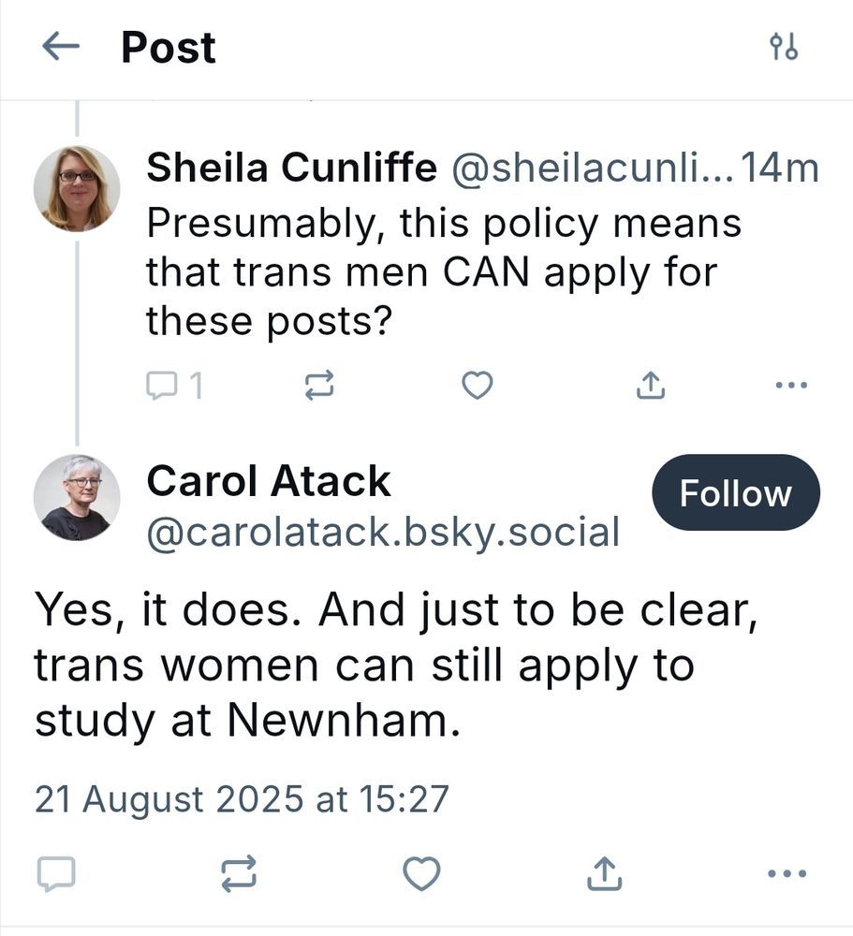
Task: Open more options on Sheila's comment
Action: click(x=791, y=386)
